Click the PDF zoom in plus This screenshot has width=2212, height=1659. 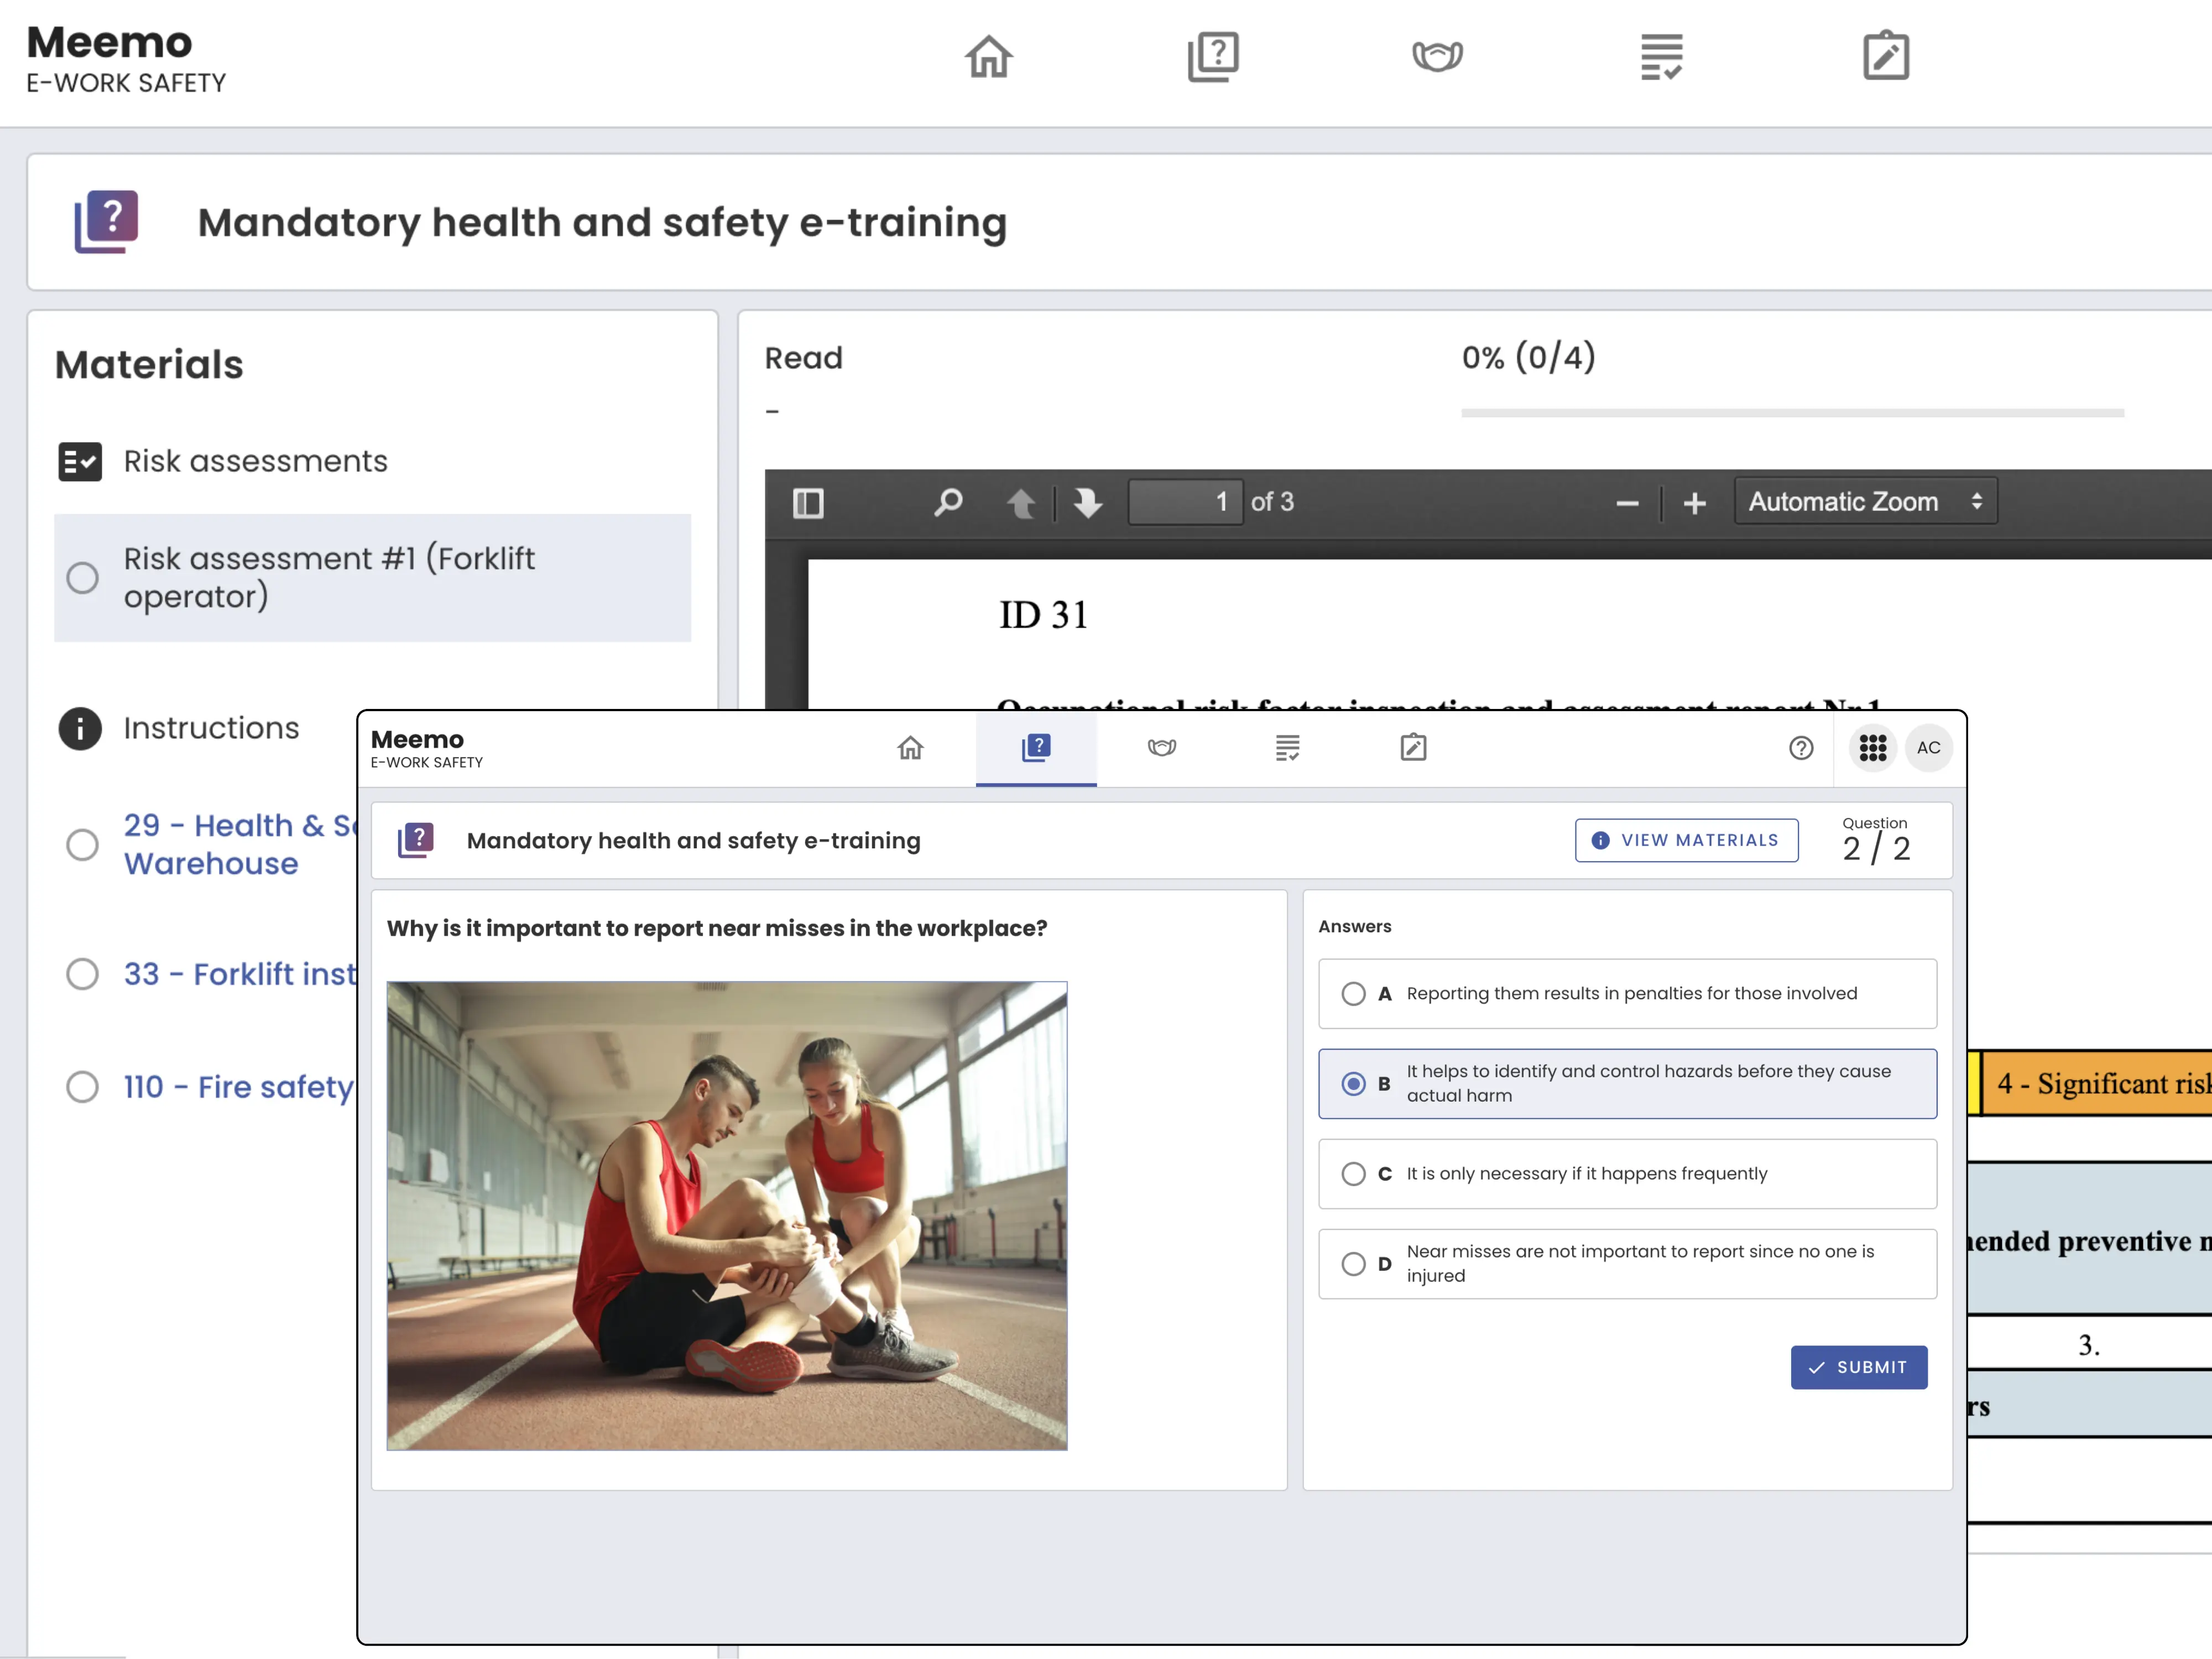click(x=1694, y=503)
